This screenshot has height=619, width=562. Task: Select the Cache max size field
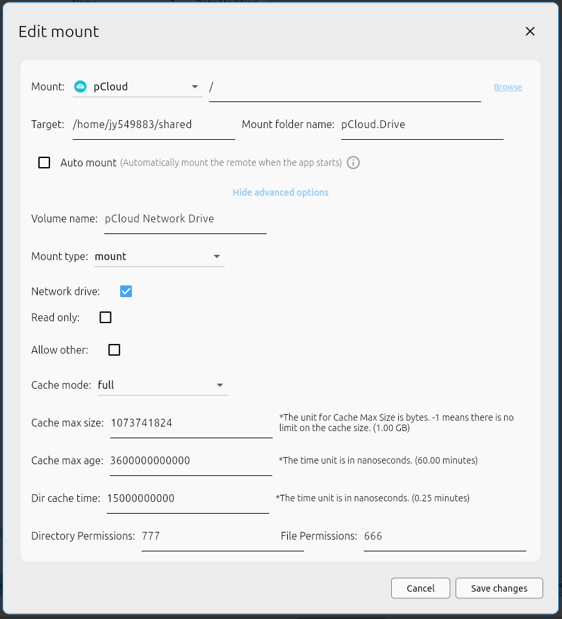[x=191, y=423]
